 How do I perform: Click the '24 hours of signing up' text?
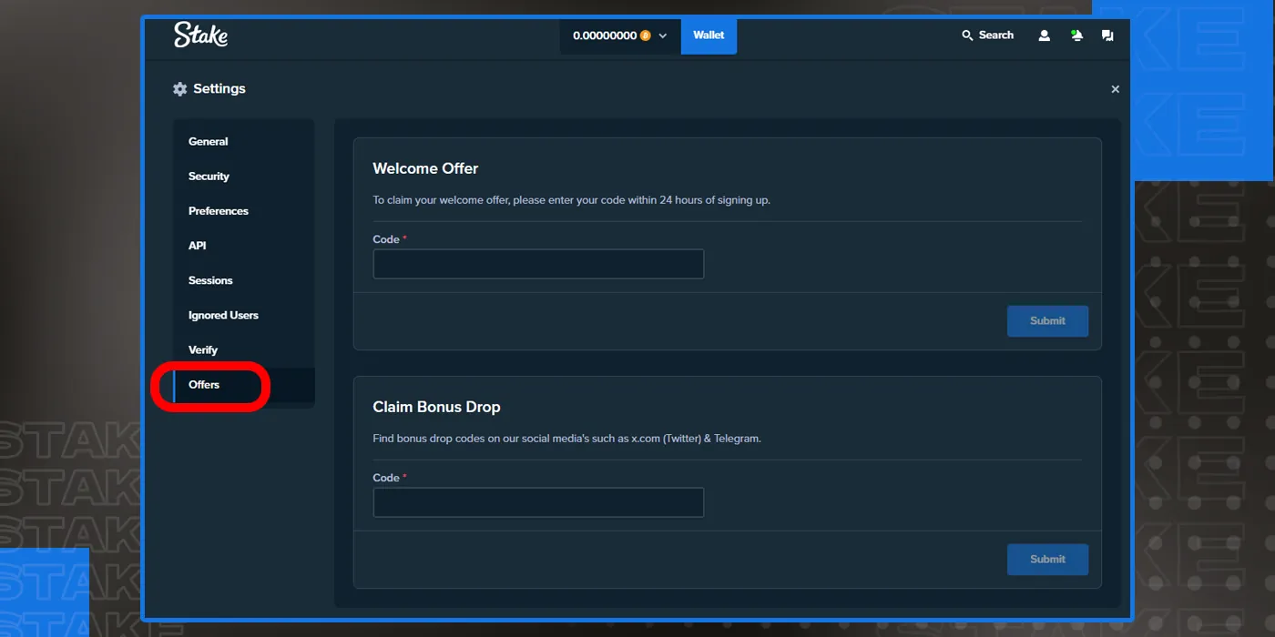tap(715, 200)
